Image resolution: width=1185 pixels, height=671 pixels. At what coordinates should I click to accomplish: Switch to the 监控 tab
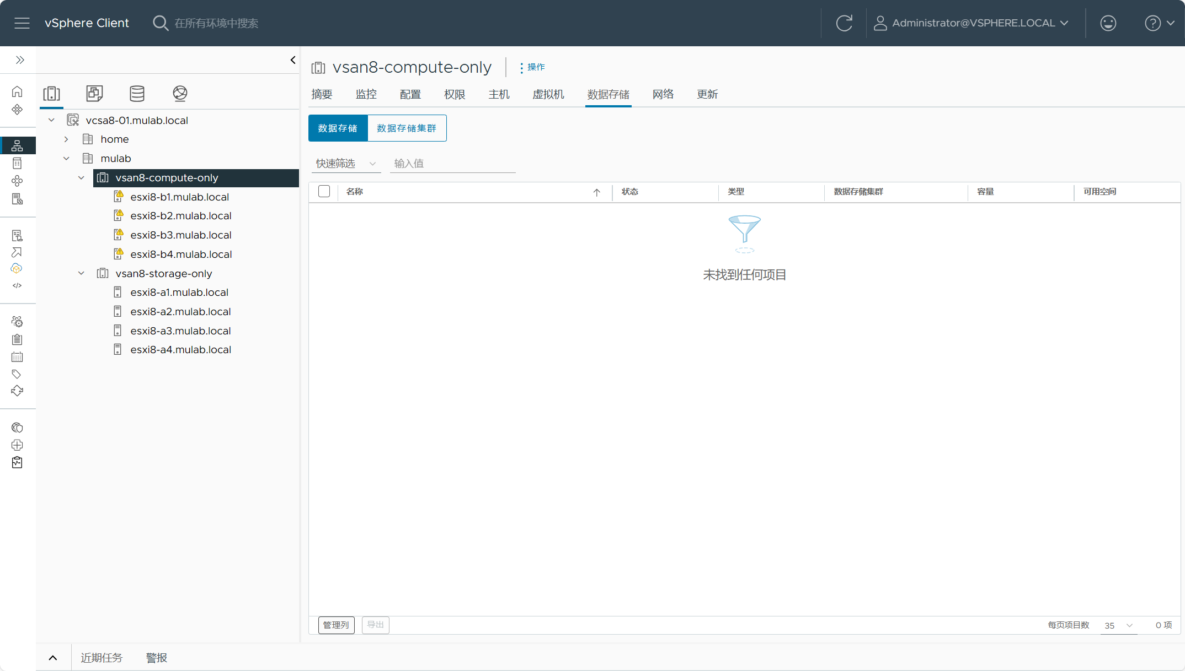366,94
